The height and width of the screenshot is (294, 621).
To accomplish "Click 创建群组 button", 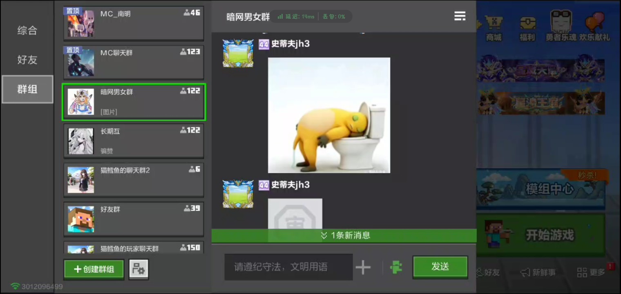I will click(94, 269).
